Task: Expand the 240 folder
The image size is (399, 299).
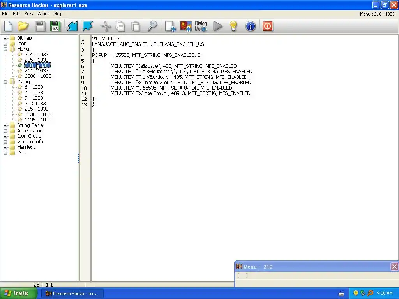Action: point(5,153)
